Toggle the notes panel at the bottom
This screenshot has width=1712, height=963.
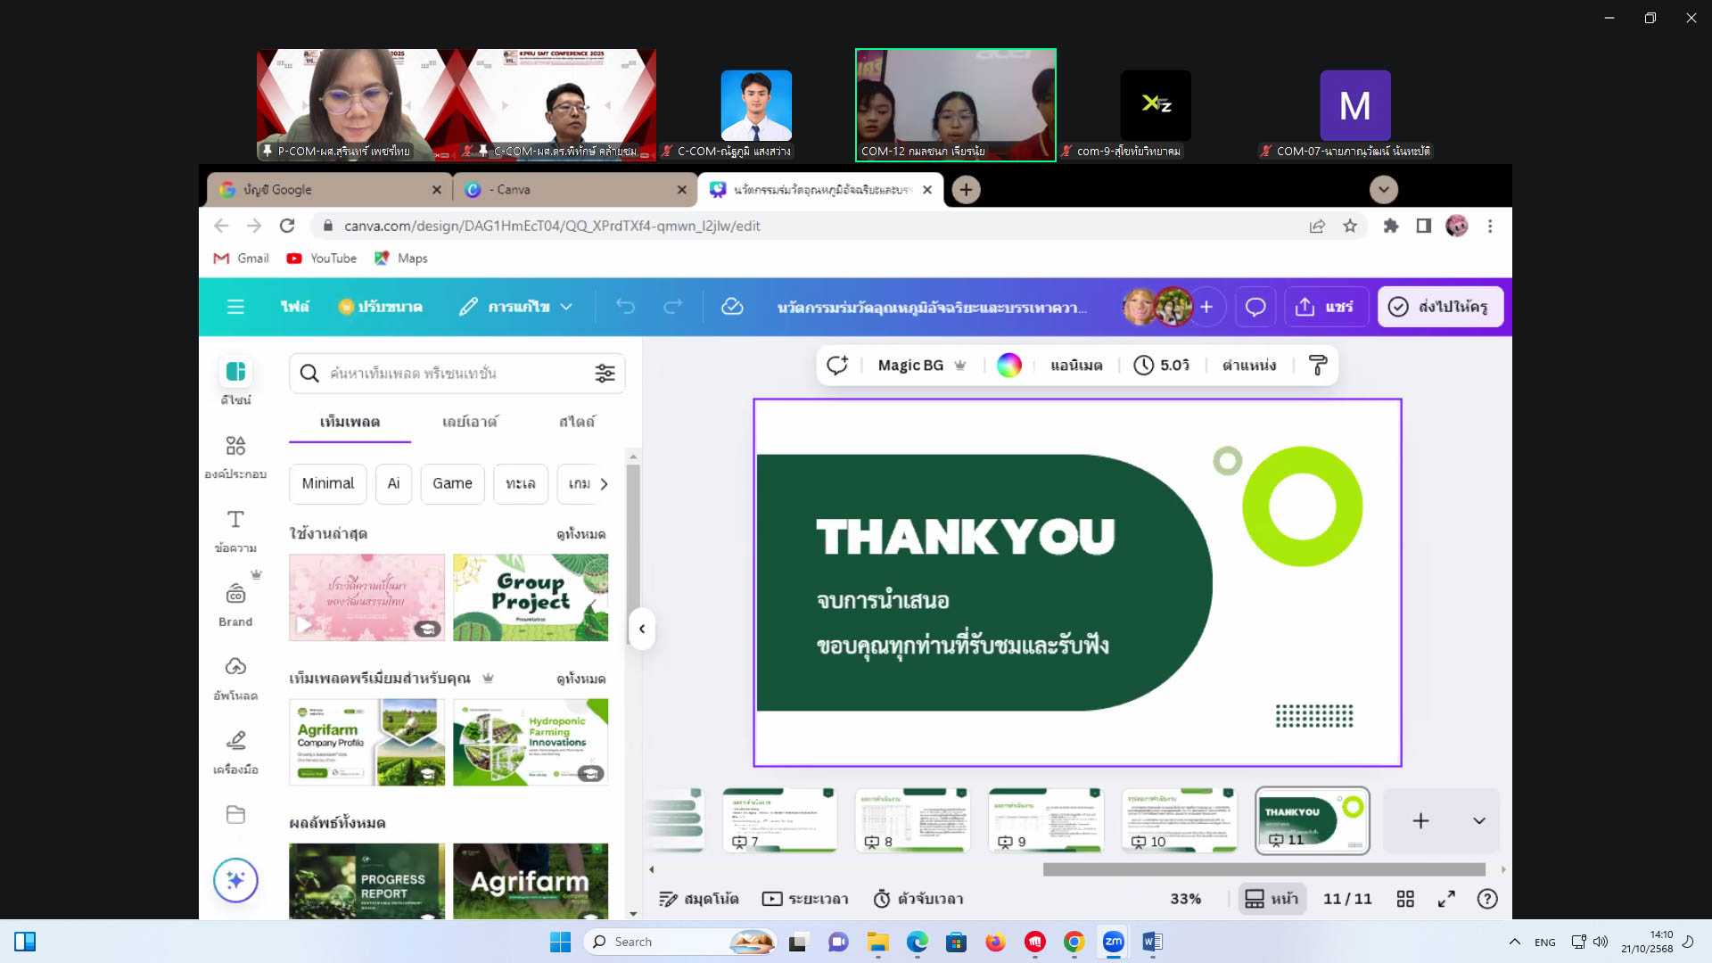point(699,899)
